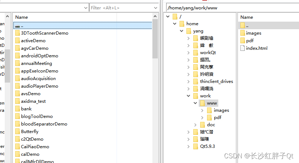
Task: Click the CaiPiaoDemo folder icon
Action: [17, 147]
